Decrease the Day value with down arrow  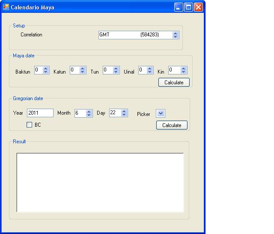pos(124,115)
